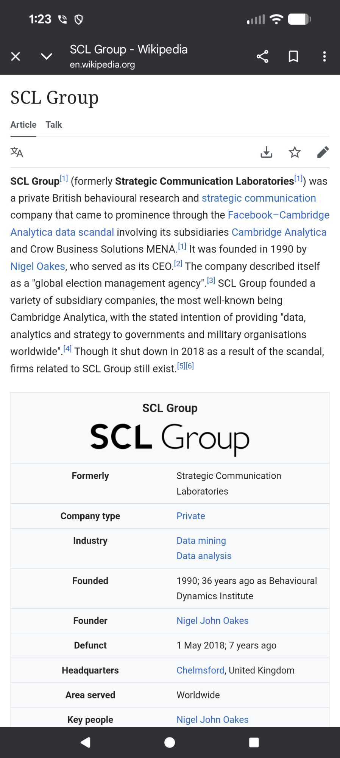
Task: Open the Data mining industry link
Action: pyautogui.click(x=201, y=541)
